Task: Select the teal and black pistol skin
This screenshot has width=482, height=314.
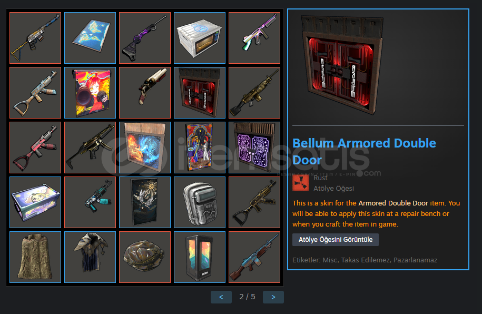Action: tap(90, 202)
